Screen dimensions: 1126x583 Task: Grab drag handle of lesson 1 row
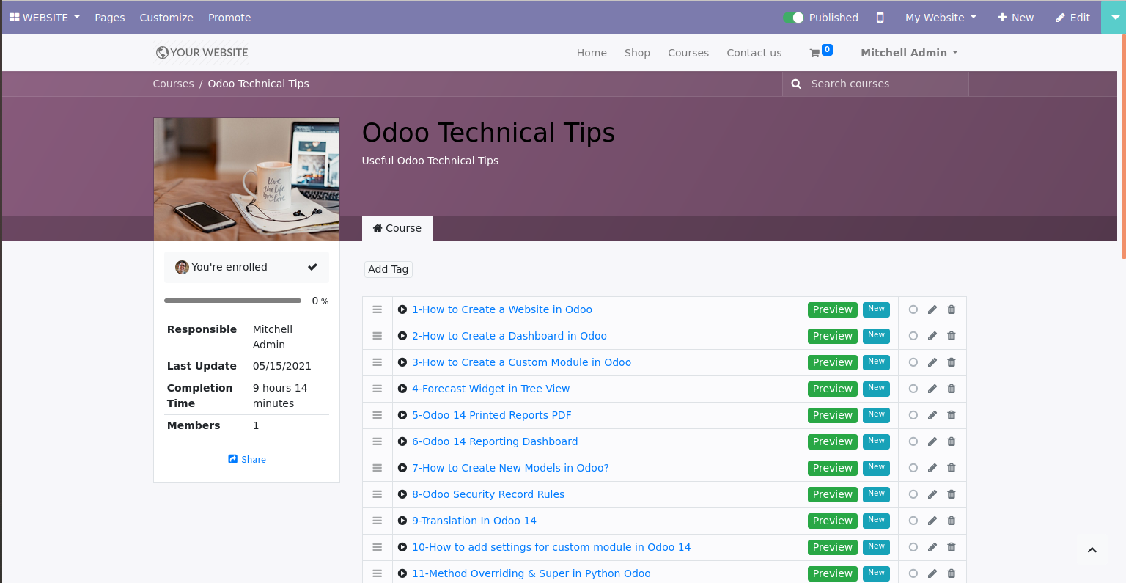pos(378,309)
